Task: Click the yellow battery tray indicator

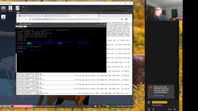Action: (108, 106)
